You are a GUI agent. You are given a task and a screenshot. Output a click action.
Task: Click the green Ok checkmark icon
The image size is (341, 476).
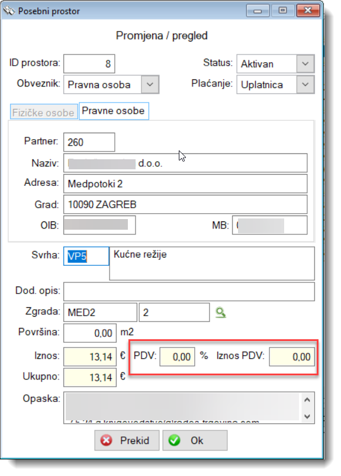(x=174, y=440)
